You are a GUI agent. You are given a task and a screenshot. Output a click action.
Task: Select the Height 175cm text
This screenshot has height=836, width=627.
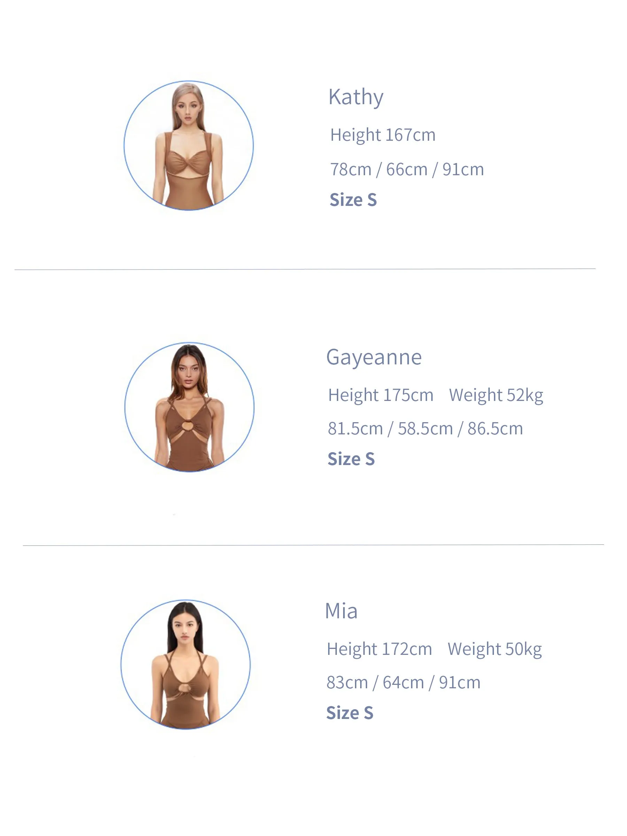[x=381, y=395]
